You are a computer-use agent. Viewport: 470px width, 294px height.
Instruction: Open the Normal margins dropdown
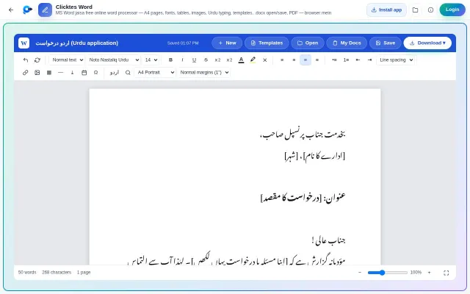click(x=204, y=73)
